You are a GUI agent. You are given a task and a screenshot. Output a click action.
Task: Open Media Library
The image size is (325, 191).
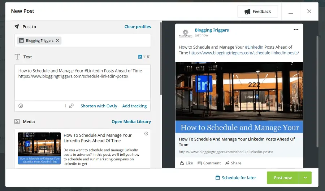[x=131, y=122]
